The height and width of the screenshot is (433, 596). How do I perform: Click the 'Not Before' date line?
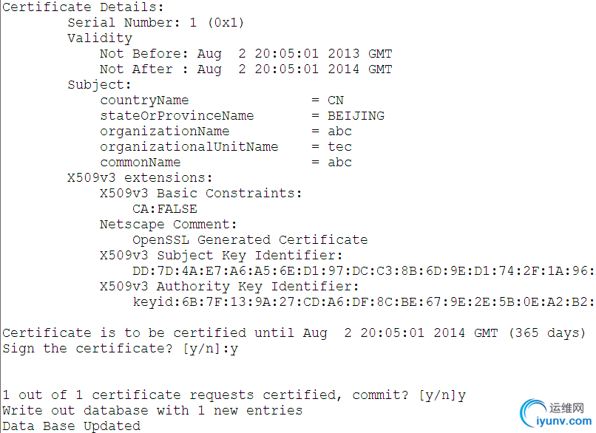pyautogui.click(x=246, y=53)
